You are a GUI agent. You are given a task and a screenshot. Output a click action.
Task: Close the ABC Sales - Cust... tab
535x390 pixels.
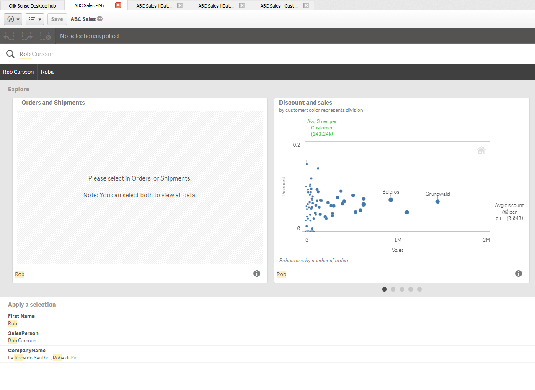[306, 6]
